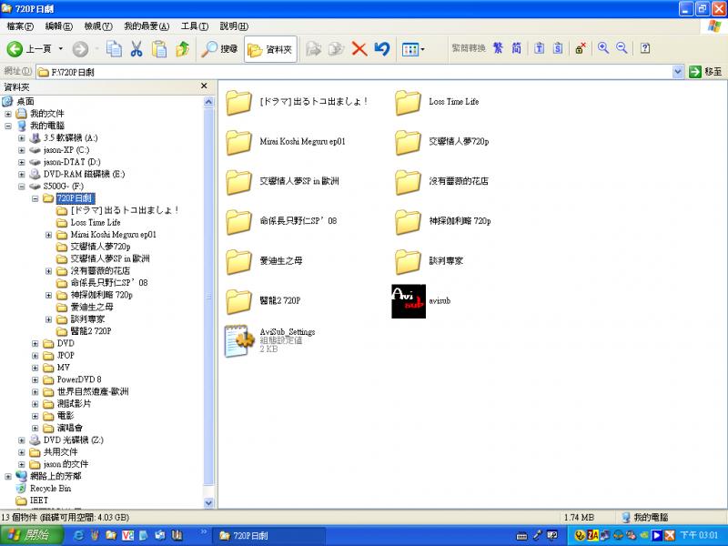Click the help question mark icon
728x546 pixels.
pos(645,48)
